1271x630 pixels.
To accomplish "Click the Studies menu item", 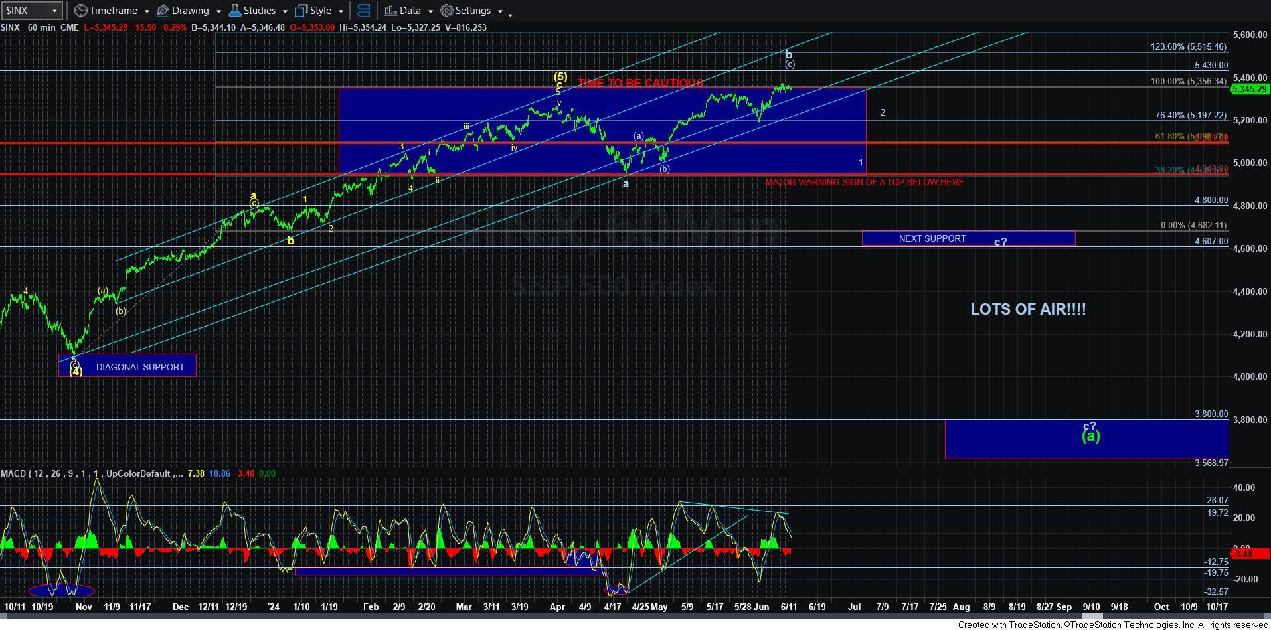I will [259, 10].
